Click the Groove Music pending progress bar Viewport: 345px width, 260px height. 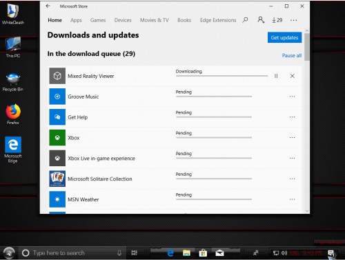[214, 97]
